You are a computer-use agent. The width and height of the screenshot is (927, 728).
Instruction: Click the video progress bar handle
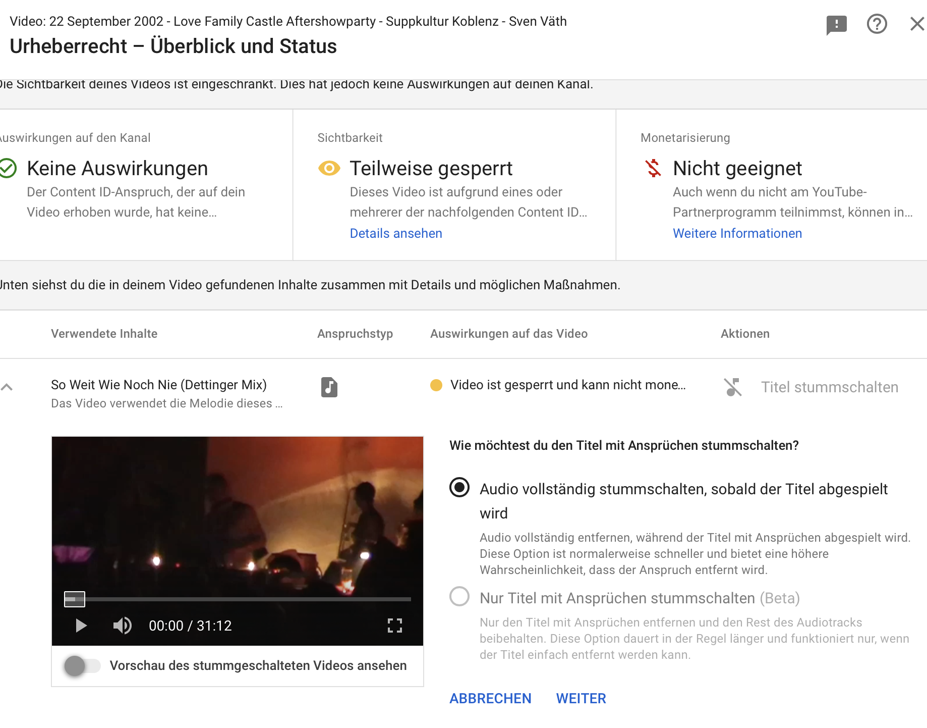(75, 599)
